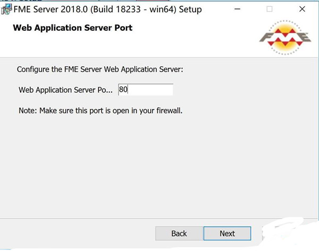Click the empty title bar area right of 'Setup'
Viewport: 319px width, 251px height.
[x=218, y=10]
